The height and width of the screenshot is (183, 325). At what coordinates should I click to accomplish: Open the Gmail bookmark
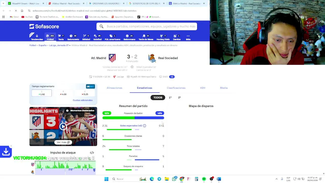coord(14,17)
